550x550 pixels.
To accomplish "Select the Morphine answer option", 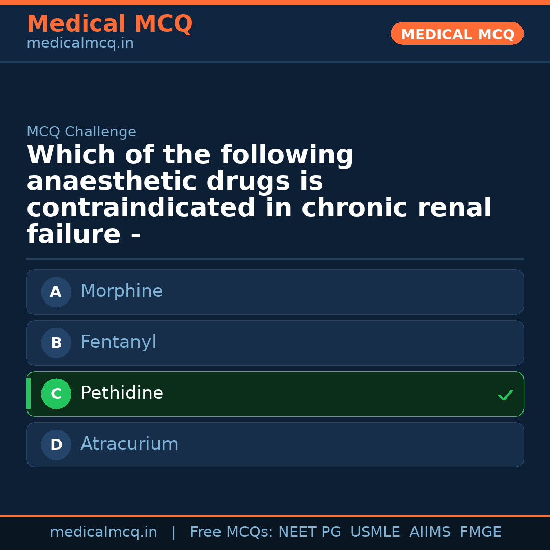I will pyautogui.click(x=122, y=291).
